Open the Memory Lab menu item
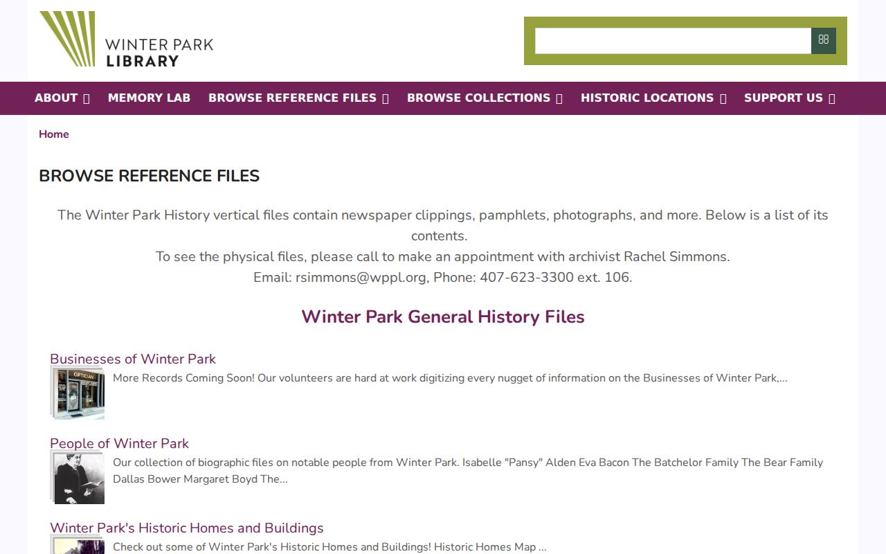Screen dimensions: 886x554 [x=149, y=98]
